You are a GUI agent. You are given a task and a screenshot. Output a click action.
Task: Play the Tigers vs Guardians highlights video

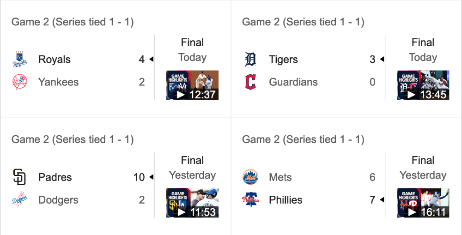point(423,85)
